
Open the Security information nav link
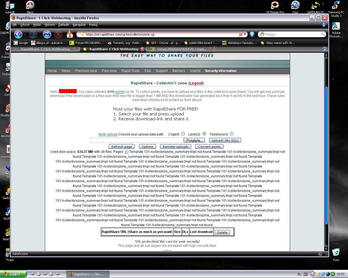click(x=220, y=71)
